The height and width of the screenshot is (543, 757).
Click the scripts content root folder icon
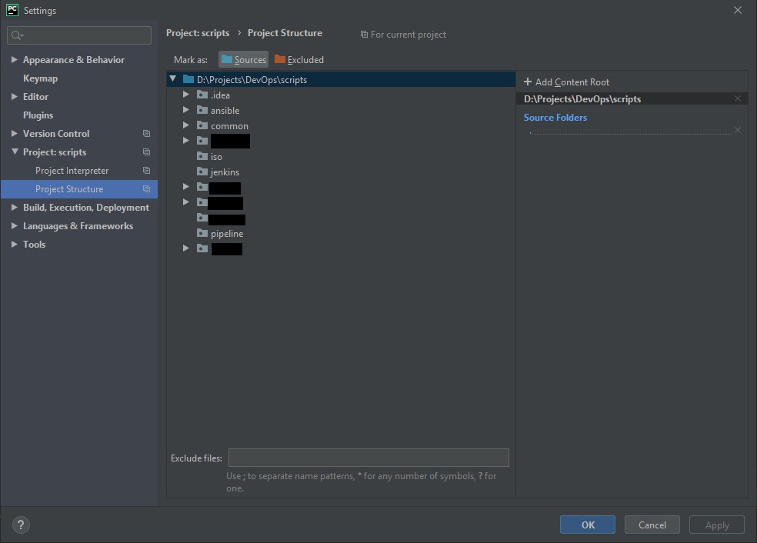coord(188,79)
